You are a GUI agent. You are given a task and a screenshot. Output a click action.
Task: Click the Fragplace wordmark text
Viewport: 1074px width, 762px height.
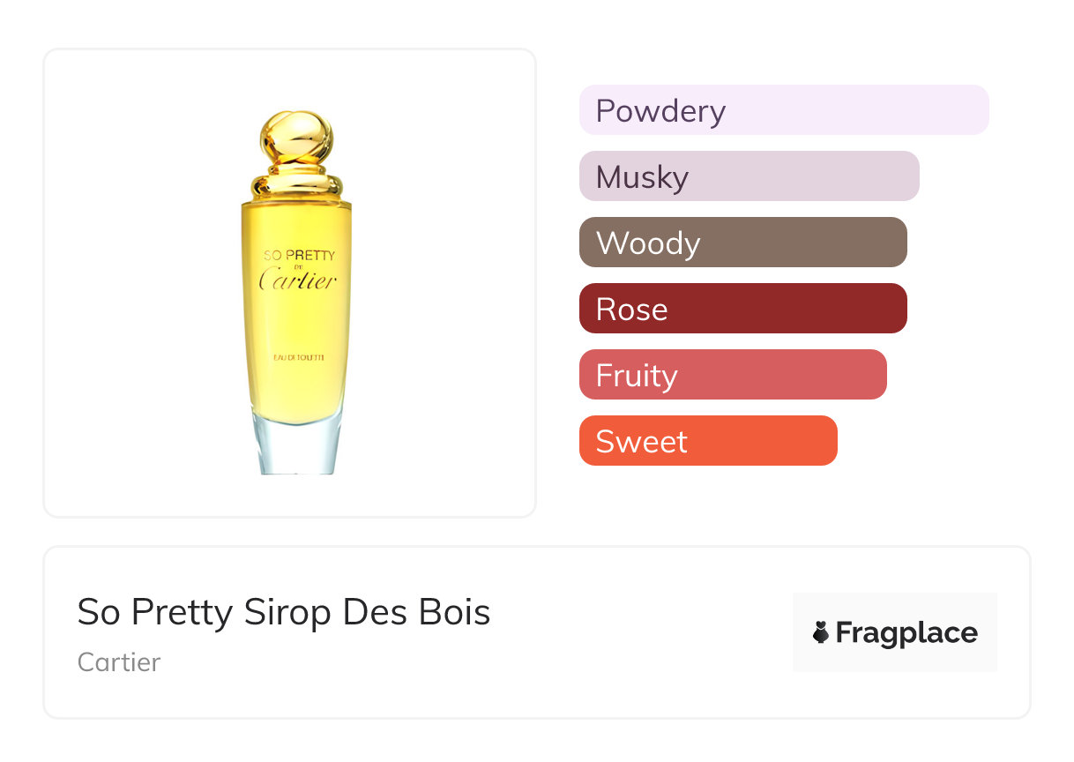pos(906,632)
